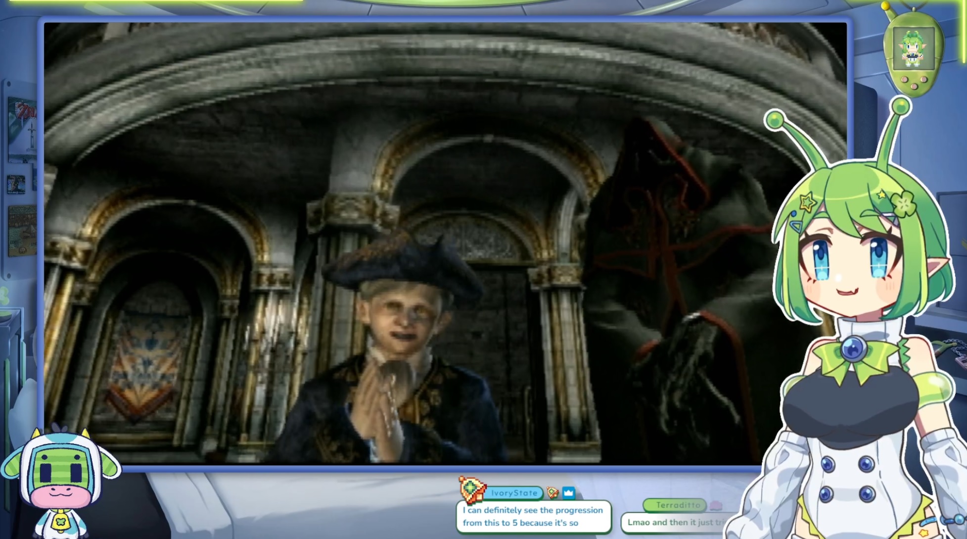
Task: Click the small bell badge after IvoryState's name
Action: pos(553,492)
